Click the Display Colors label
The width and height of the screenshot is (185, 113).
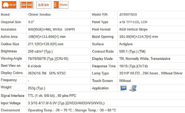12,73
